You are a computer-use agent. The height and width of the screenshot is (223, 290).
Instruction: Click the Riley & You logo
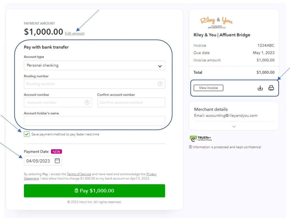(217, 22)
